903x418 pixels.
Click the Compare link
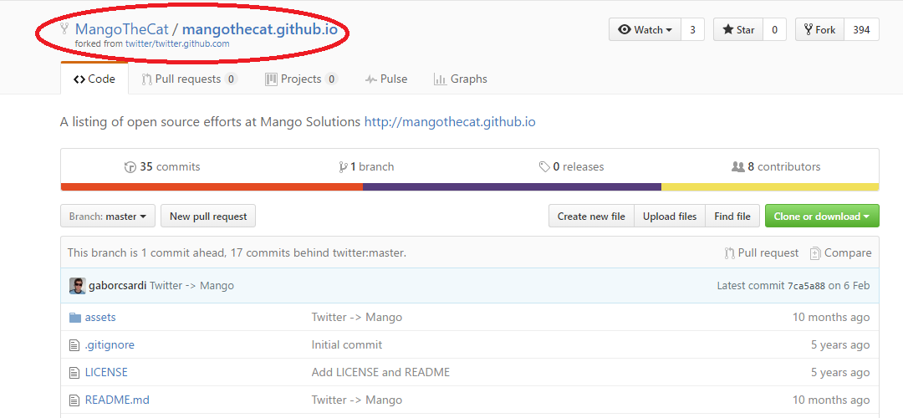pyautogui.click(x=841, y=252)
